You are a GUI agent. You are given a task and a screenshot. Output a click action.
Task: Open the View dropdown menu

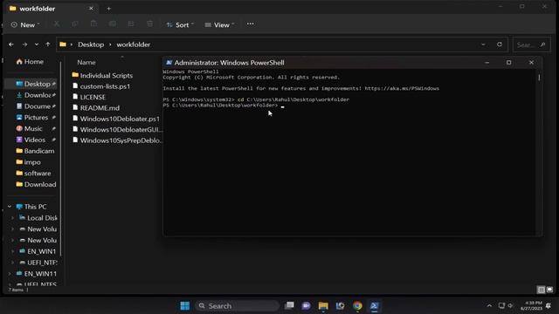(x=219, y=25)
